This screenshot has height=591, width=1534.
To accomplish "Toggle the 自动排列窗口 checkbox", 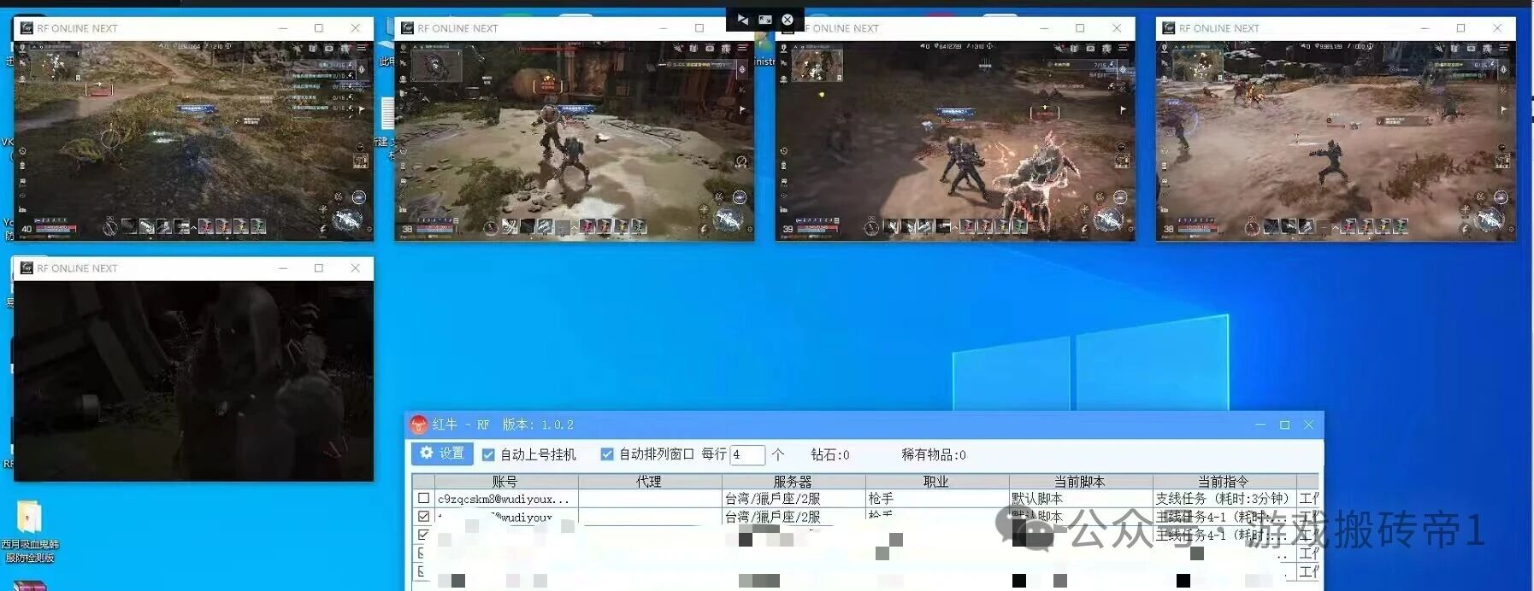I will coord(607,454).
